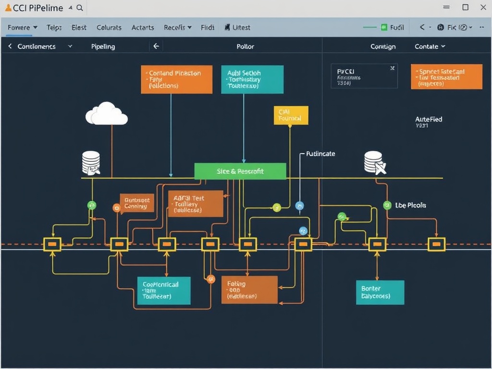Switch to the Pollor tab

(x=245, y=46)
